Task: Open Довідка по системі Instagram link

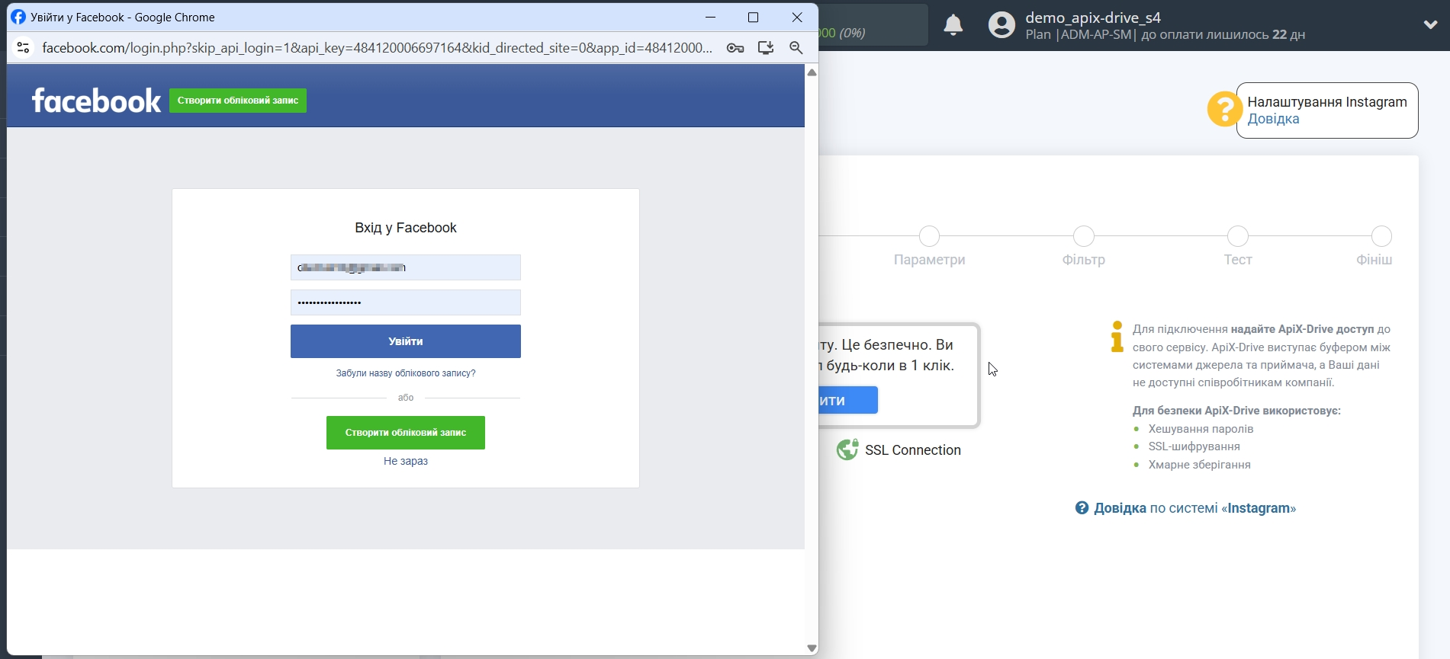Action: click(1194, 508)
